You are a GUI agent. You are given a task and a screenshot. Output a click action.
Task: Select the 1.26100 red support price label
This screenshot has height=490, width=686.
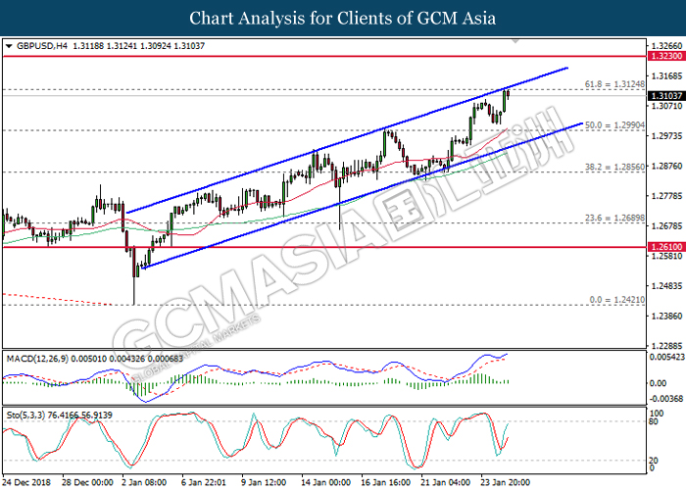[666, 247]
